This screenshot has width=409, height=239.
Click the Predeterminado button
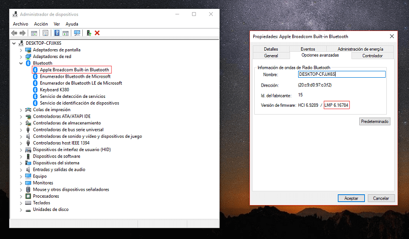click(375, 121)
